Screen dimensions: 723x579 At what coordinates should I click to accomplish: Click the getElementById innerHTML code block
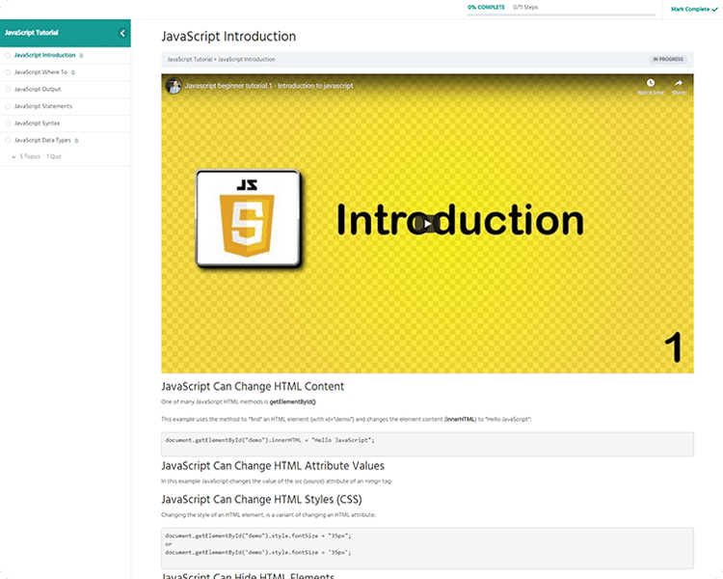click(427, 444)
